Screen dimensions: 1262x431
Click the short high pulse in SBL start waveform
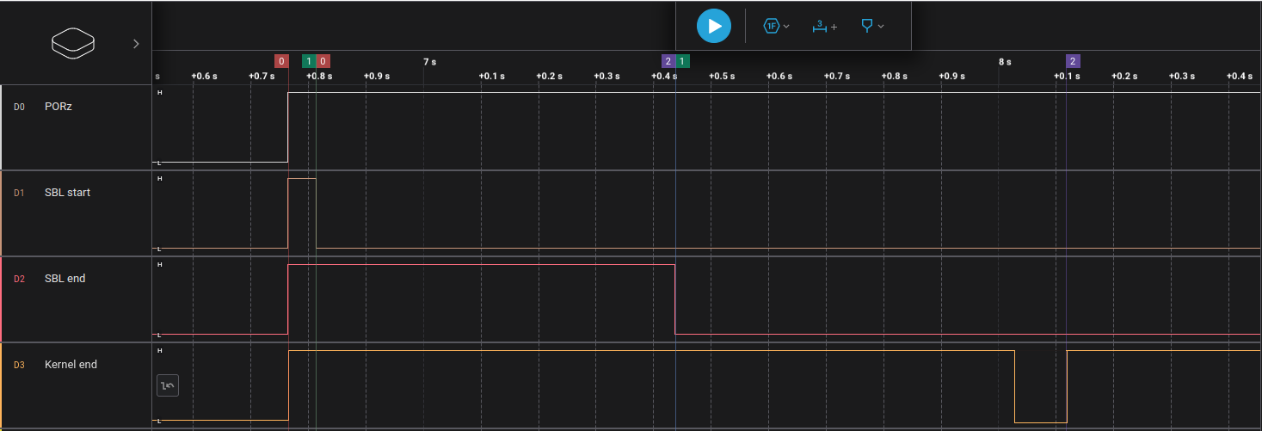302,212
